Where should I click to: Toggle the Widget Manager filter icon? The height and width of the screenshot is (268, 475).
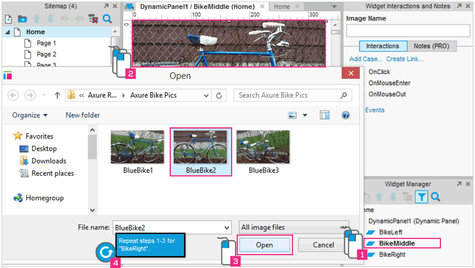[422, 197]
